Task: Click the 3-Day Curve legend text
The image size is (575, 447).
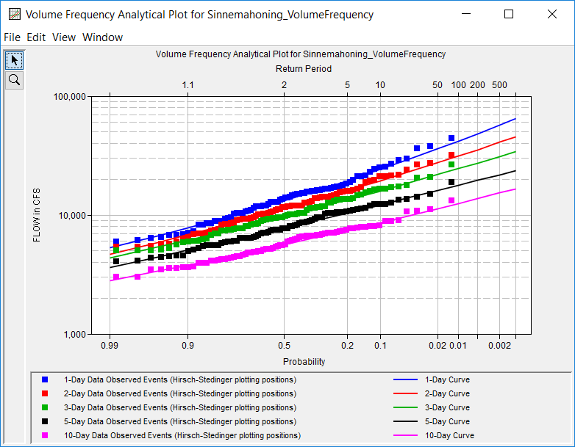Action: tap(447, 407)
